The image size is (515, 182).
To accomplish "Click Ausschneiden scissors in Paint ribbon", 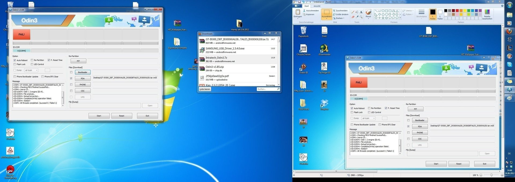I will (311, 11).
